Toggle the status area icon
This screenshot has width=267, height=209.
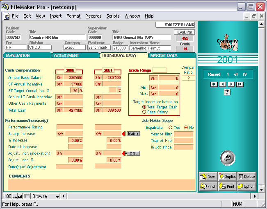(27, 196)
